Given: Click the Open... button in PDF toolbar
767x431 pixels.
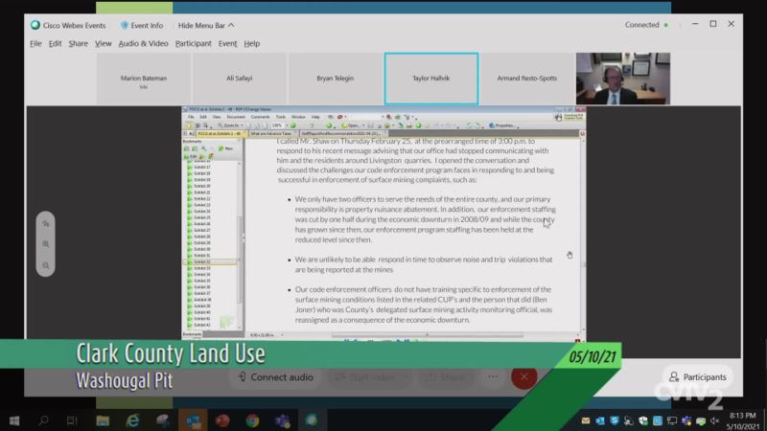Looking at the screenshot, I should point(351,125).
